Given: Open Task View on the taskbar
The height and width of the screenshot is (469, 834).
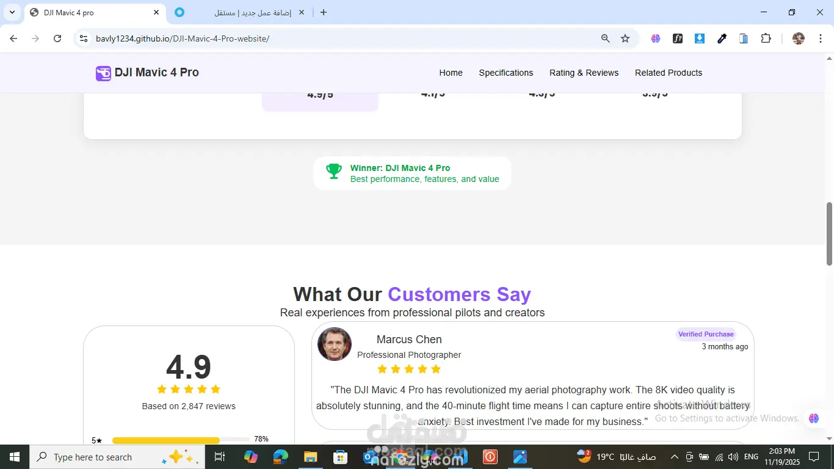Looking at the screenshot, I should click(x=220, y=457).
